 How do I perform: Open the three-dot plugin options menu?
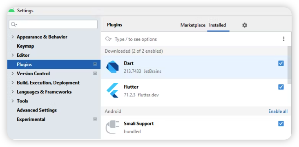click(x=283, y=39)
